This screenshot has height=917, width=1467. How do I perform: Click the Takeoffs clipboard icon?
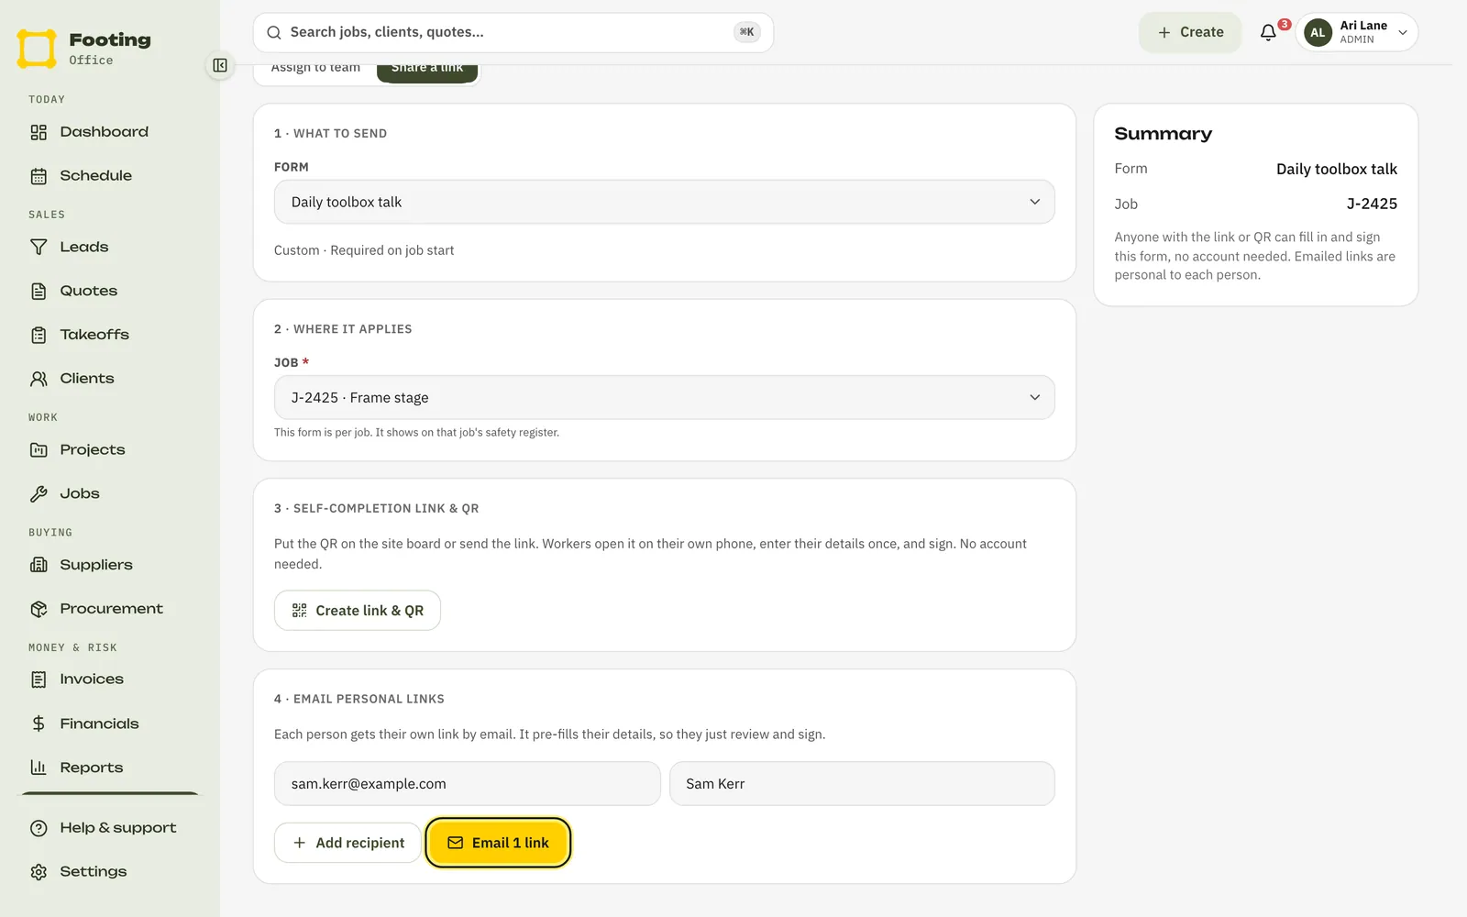coord(39,335)
